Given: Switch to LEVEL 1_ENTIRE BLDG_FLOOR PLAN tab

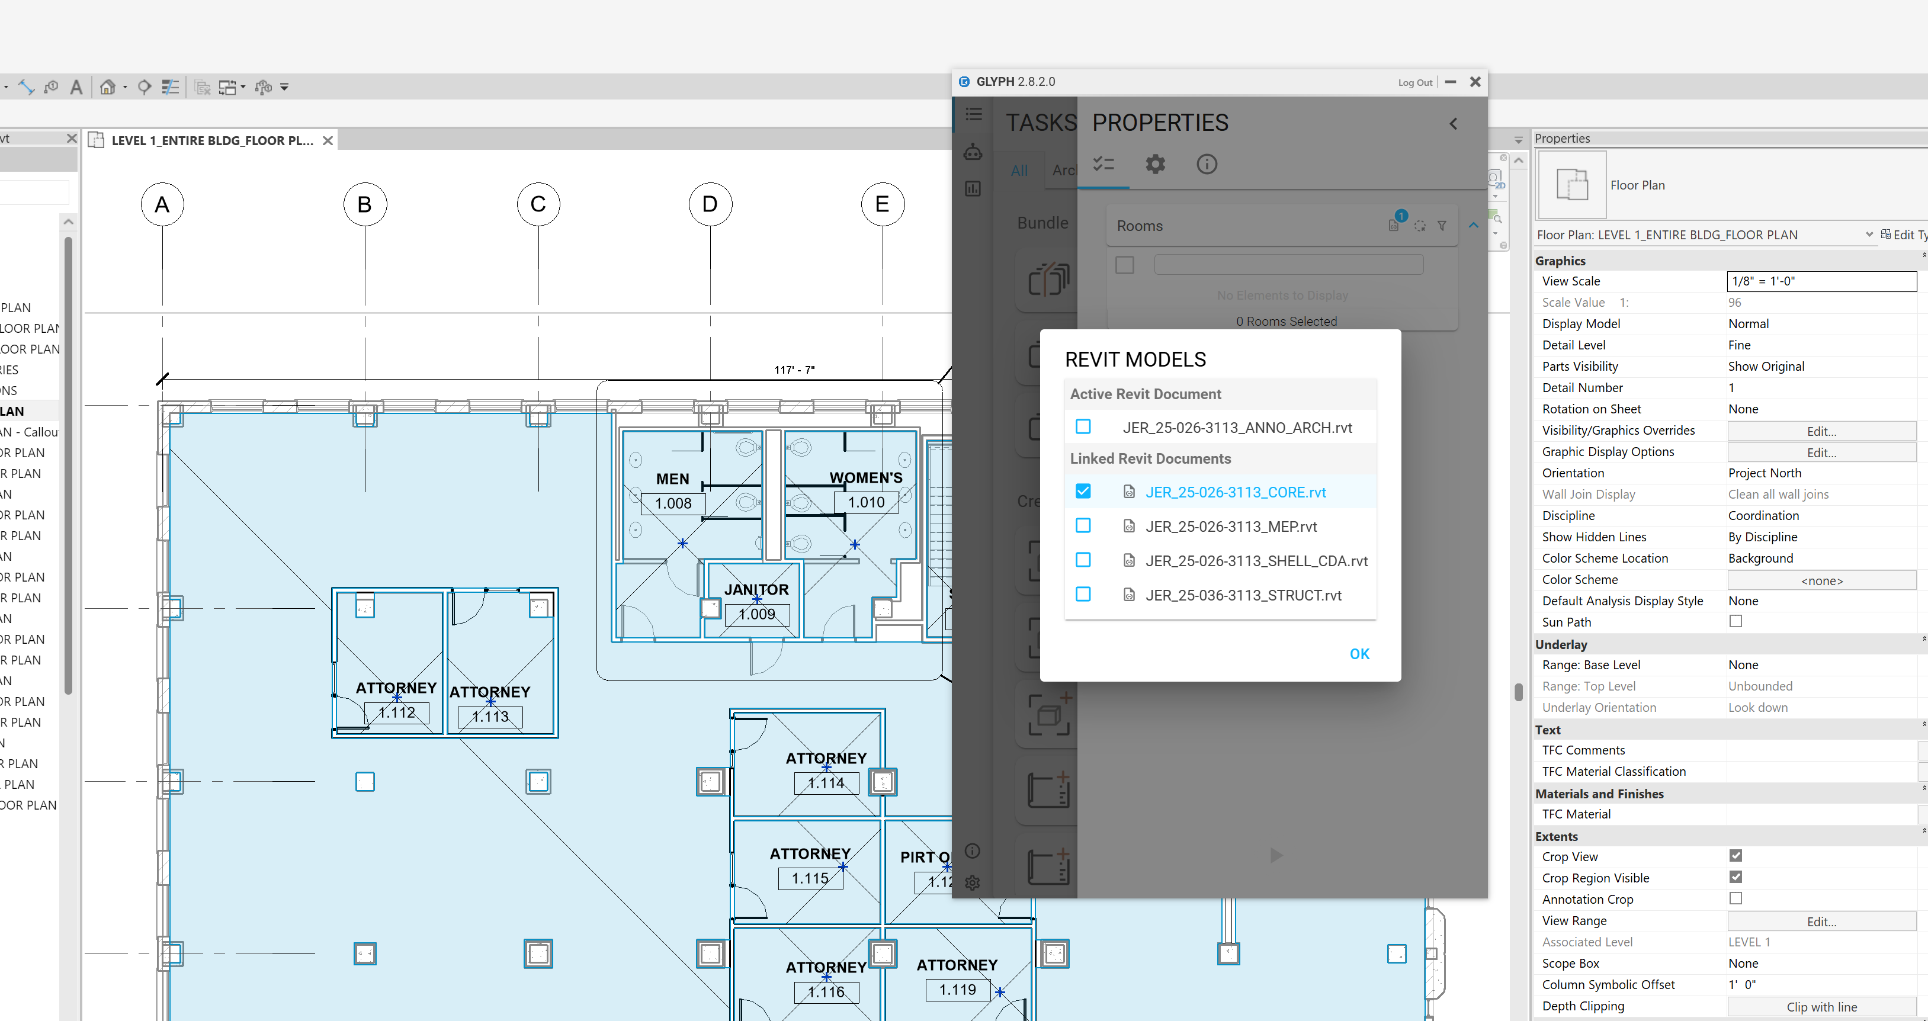Looking at the screenshot, I should [212, 140].
